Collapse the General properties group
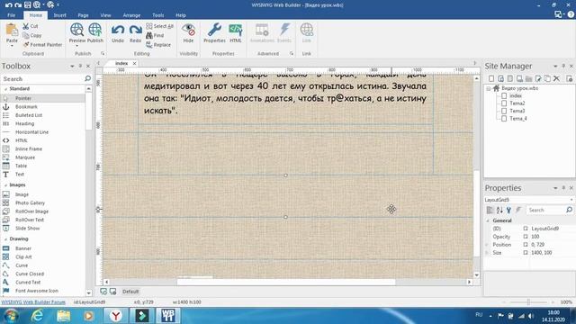 488,220
